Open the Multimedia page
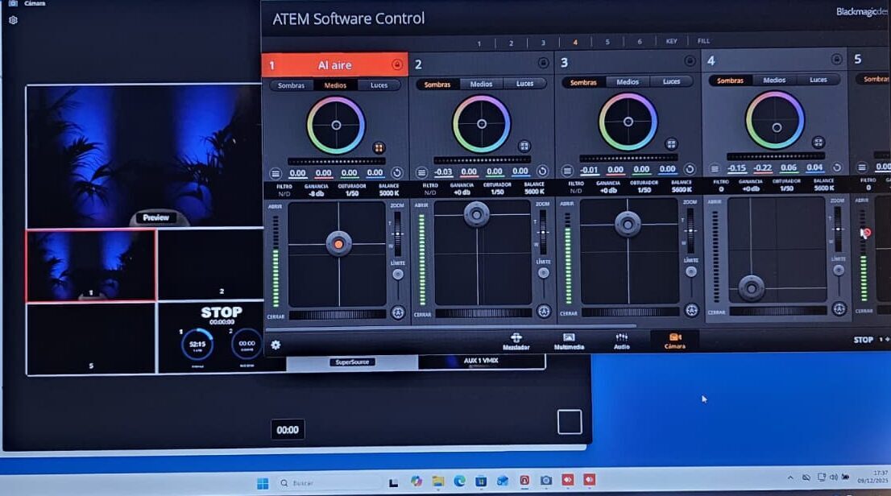 [x=569, y=341]
